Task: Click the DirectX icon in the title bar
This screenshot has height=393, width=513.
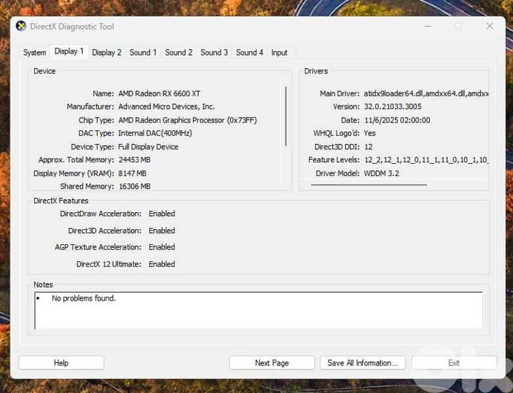Action: point(21,26)
